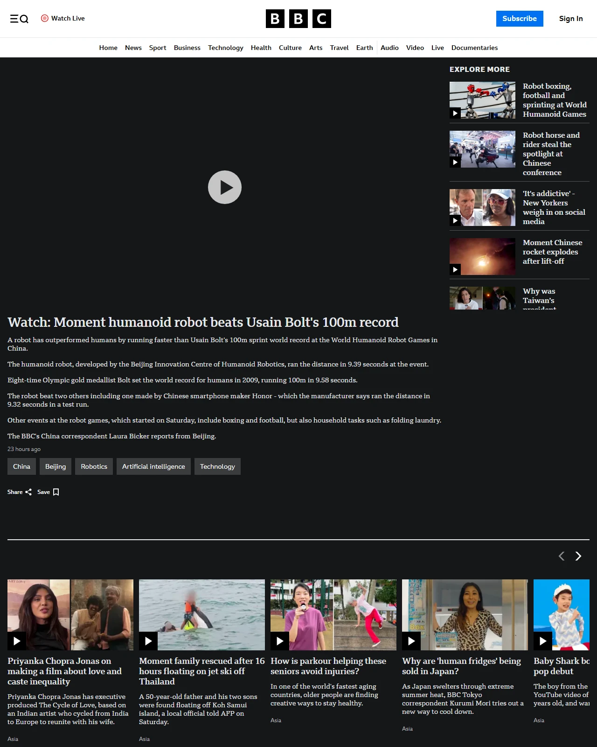Open Priyanka Chopra Jonas film headline
Image resolution: width=597 pixels, height=747 pixels.
click(x=64, y=671)
